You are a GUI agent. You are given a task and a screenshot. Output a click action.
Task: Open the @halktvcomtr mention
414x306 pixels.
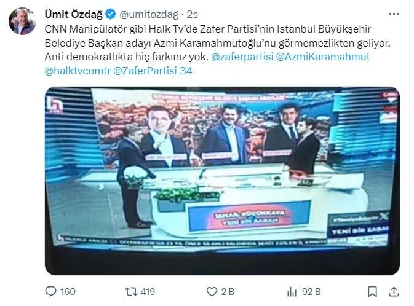78,71
